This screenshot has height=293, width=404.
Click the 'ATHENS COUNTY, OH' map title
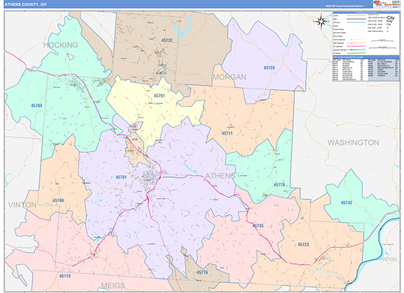(26, 5)
